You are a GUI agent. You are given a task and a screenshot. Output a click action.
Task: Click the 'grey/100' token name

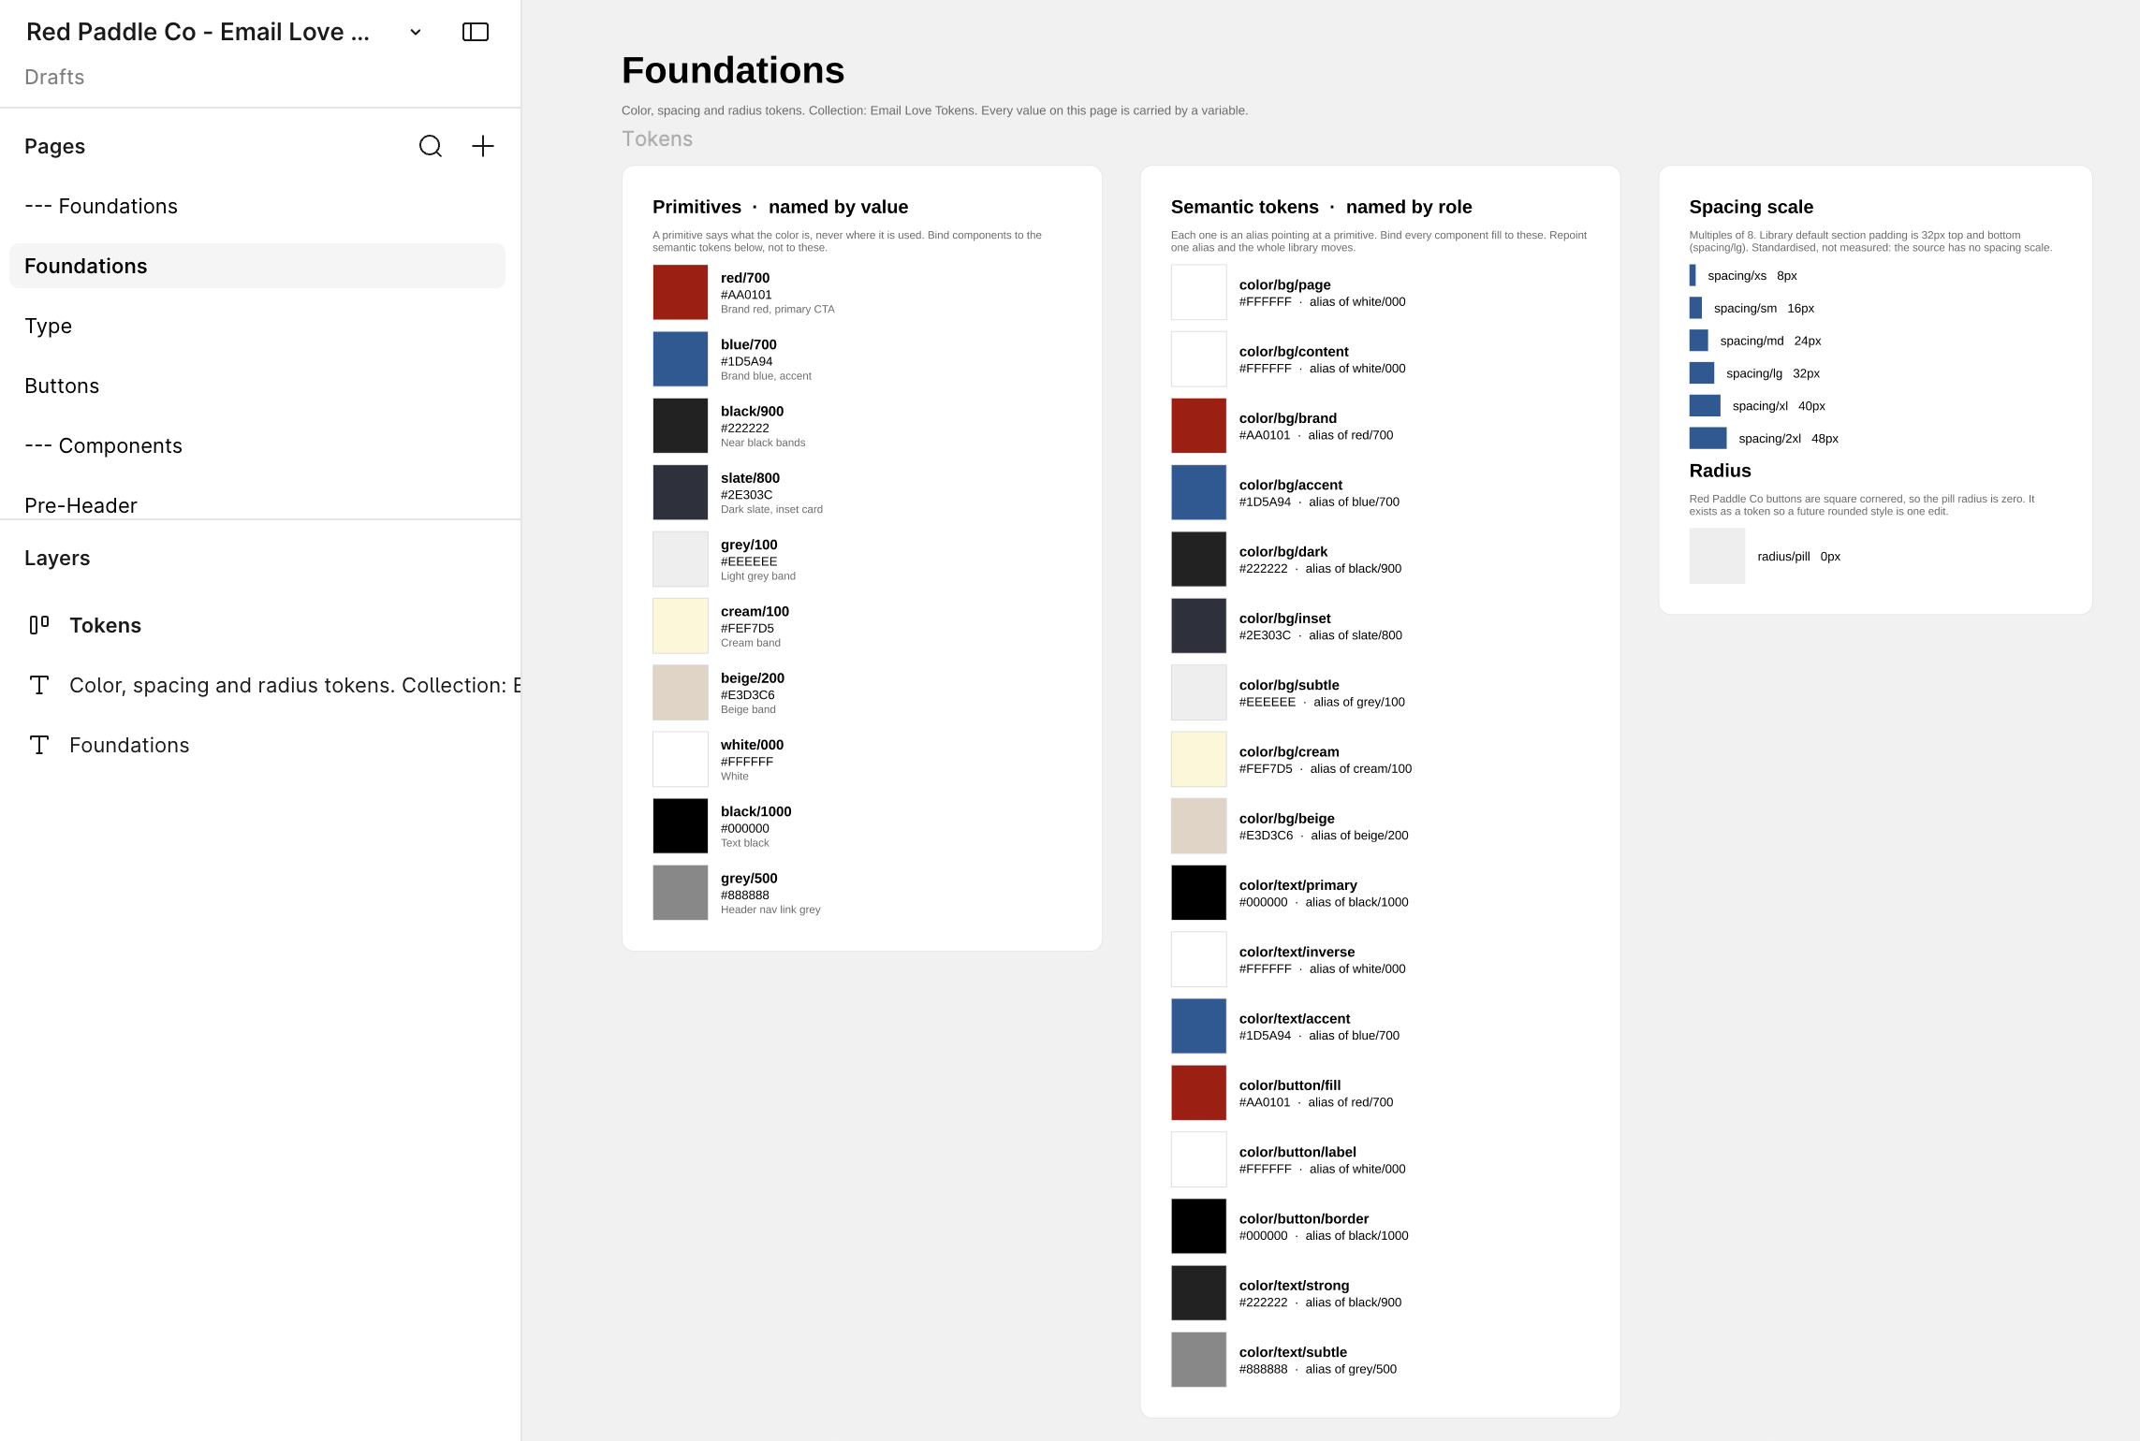(749, 545)
